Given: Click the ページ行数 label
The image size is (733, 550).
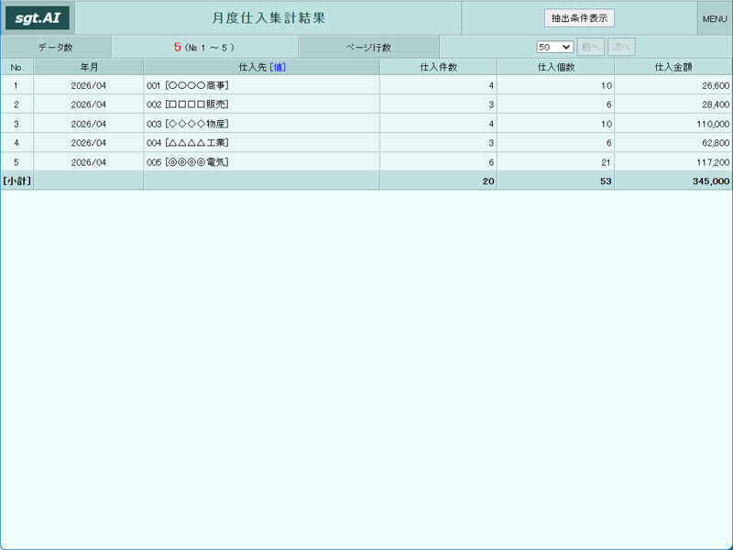Looking at the screenshot, I should pyautogui.click(x=368, y=48).
